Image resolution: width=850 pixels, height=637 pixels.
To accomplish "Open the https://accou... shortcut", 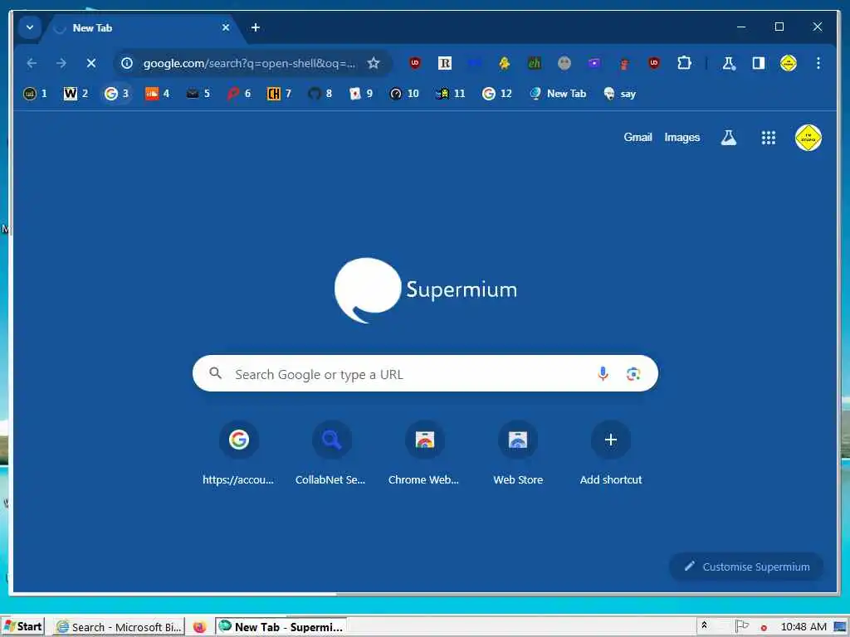I will tap(238, 454).
